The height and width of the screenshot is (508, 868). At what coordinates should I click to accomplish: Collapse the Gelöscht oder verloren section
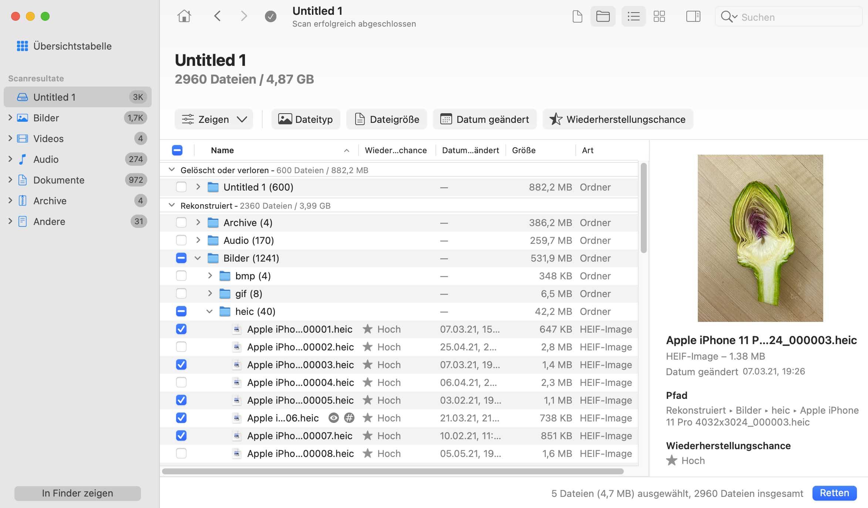(171, 170)
